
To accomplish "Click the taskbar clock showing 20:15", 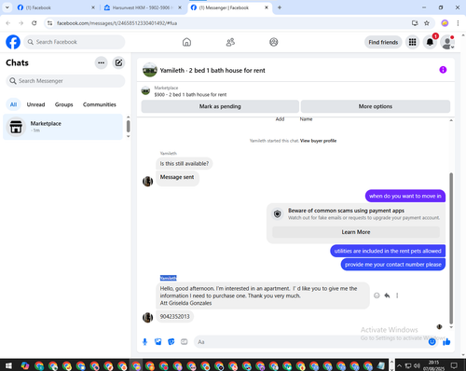I will point(433,365).
